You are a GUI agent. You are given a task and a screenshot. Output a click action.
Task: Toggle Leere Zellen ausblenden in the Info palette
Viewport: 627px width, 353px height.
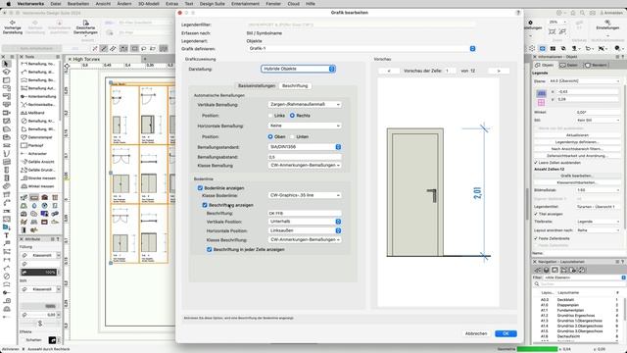536,163
